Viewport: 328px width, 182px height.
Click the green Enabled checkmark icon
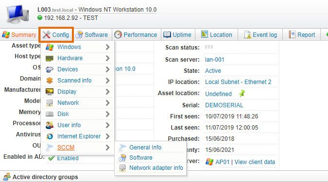click(x=51, y=158)
